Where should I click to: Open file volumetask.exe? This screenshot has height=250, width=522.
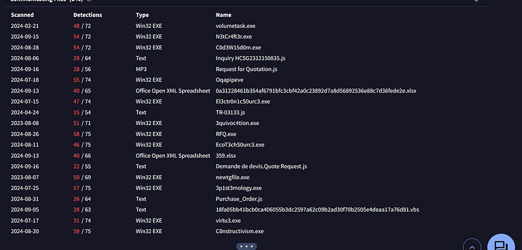click(236, 26)
